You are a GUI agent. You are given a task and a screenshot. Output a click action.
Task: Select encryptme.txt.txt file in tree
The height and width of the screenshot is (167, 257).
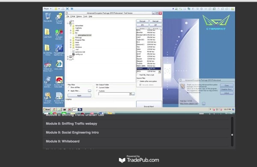84,35
